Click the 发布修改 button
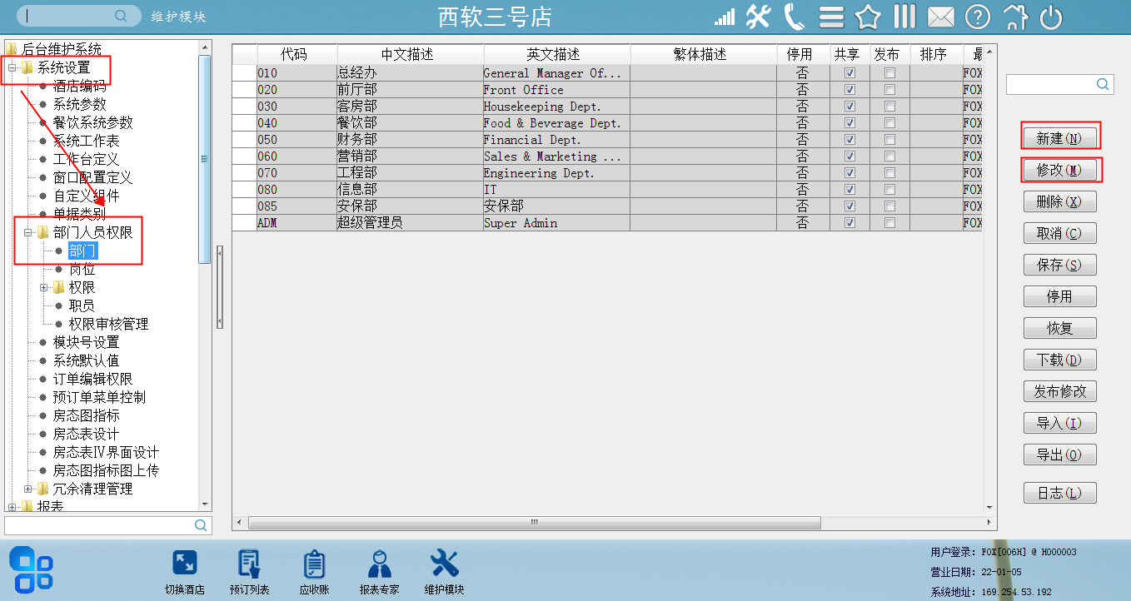1131x601 pixels. (x=1059, y=391)
